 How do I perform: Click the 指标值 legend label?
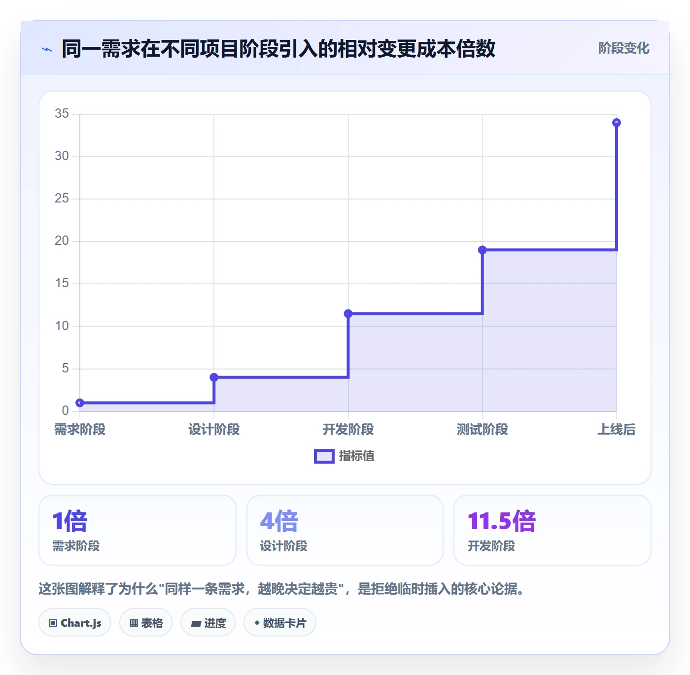coord(357,456)
